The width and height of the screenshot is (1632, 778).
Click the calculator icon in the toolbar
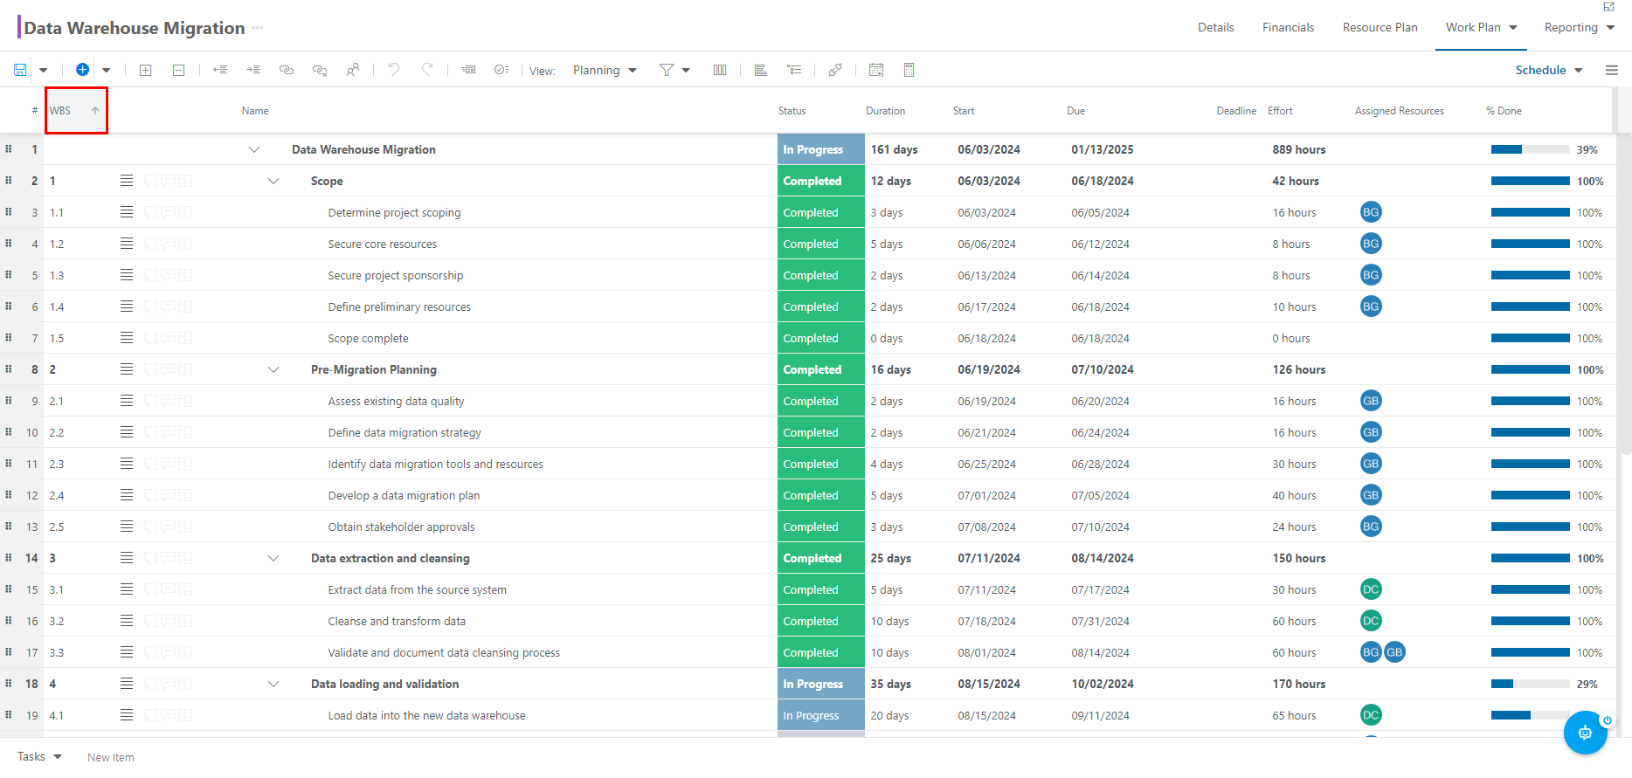click(x=909, y=70)
